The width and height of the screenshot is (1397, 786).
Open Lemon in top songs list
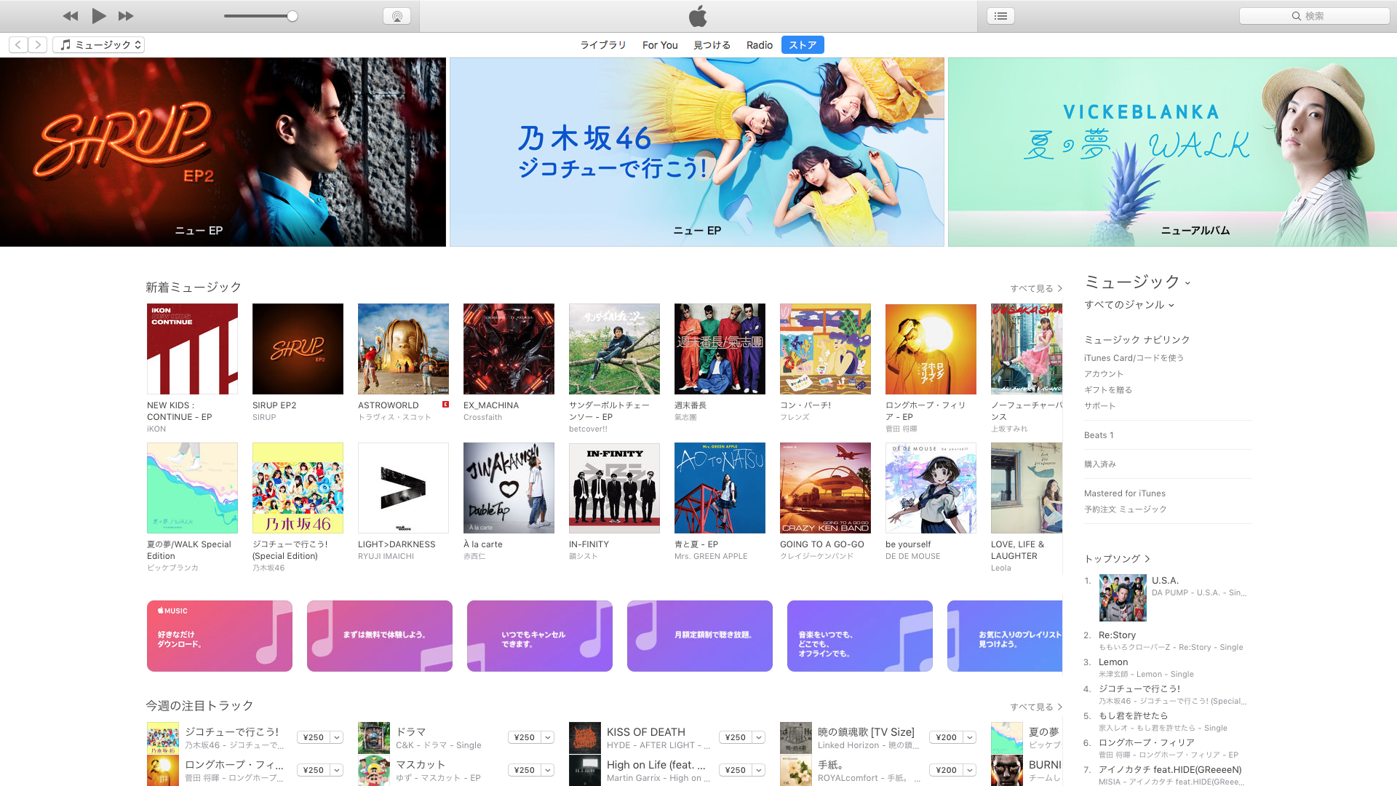click(x=1113, y=662)
